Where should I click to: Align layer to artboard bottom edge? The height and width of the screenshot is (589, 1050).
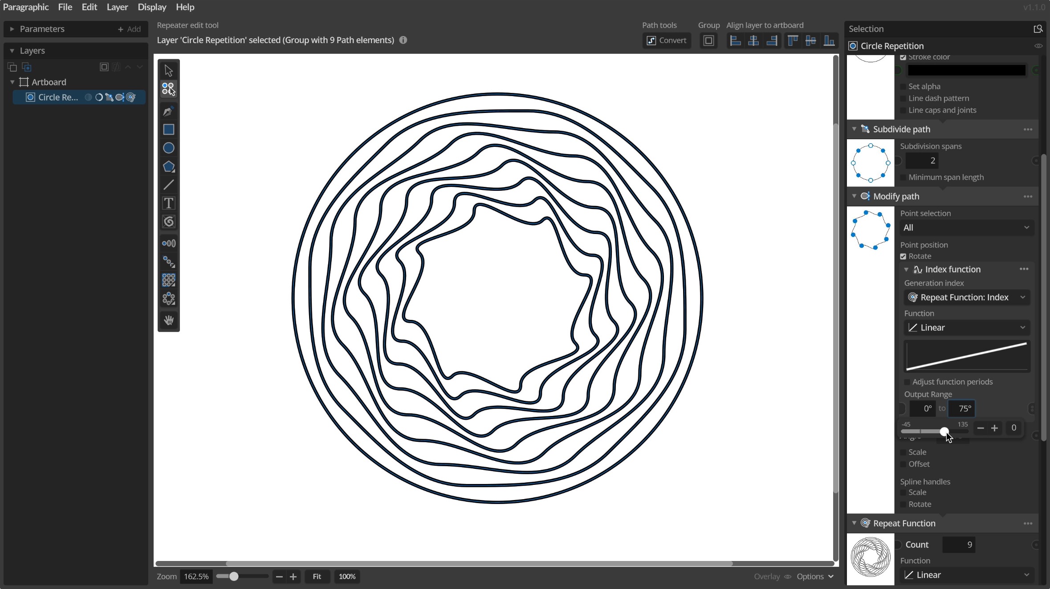(829, 41)
